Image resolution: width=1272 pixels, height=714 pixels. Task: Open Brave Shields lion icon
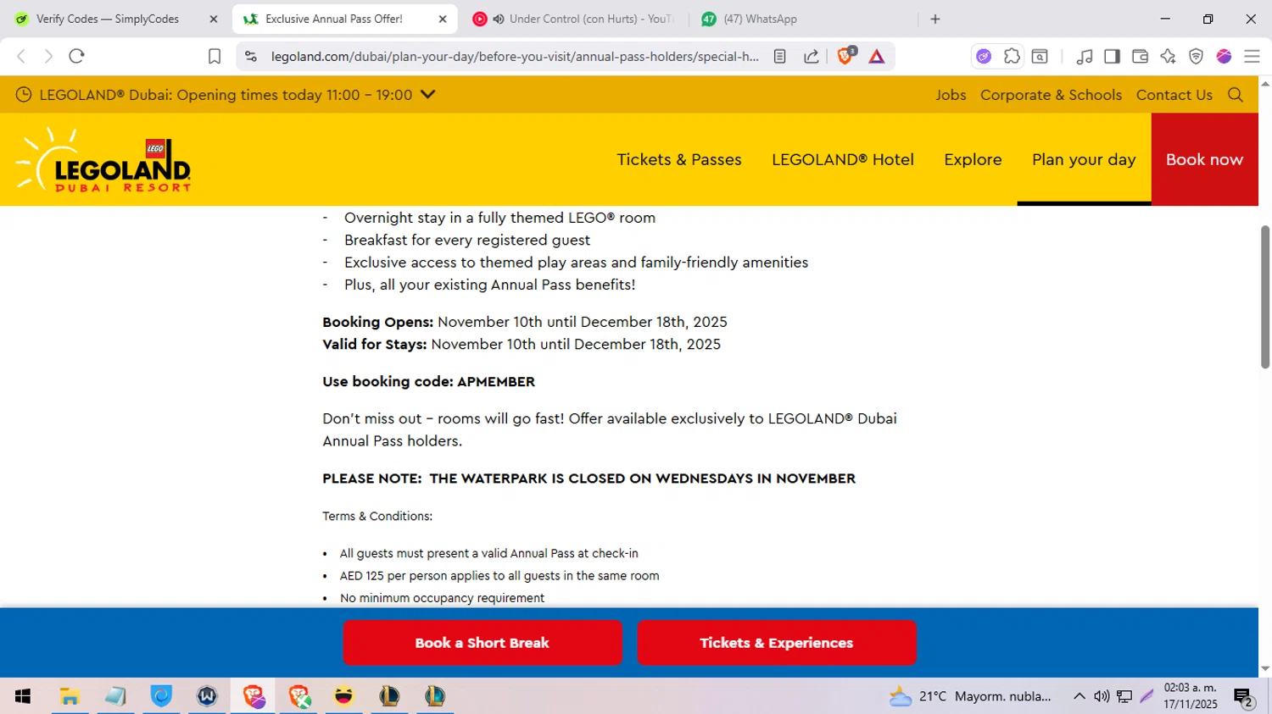tap(845, 56)
